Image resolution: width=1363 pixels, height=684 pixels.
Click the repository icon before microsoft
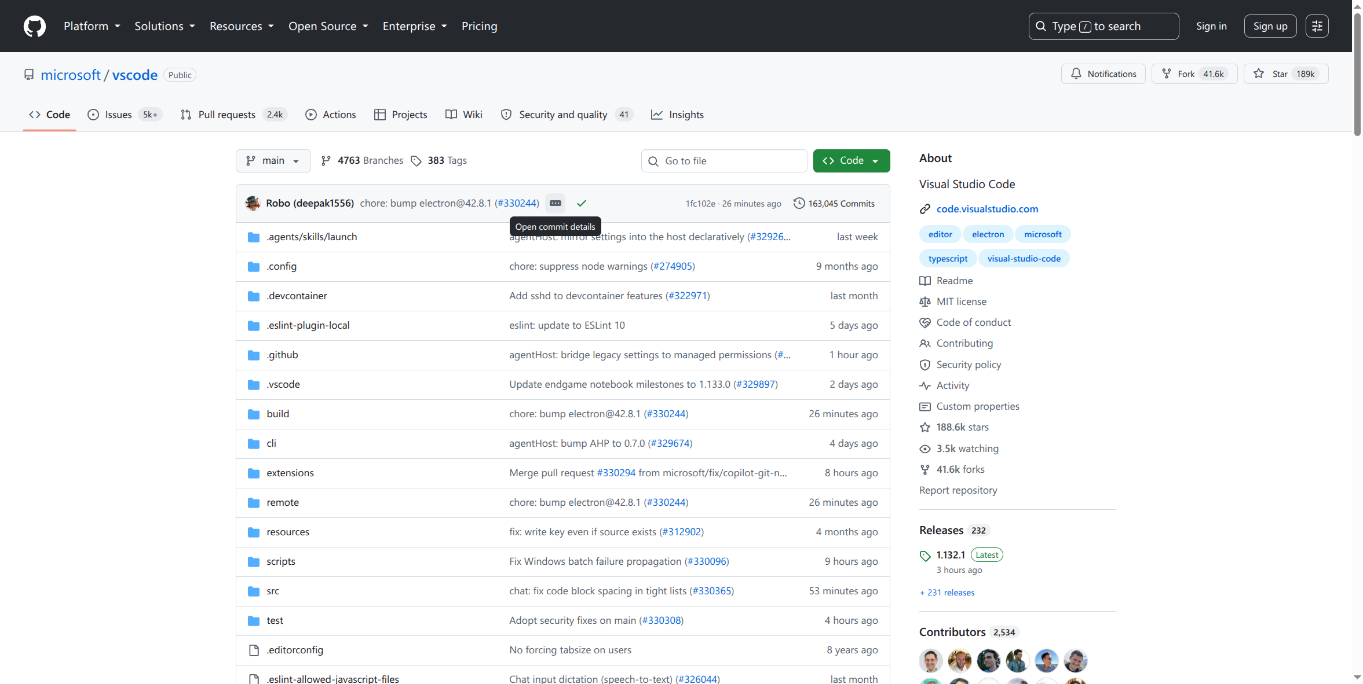[x=29, y=75]
